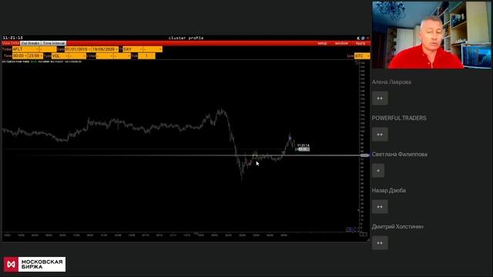This screenshot has width=493, height=277.
Task: Click the cluster profile window title
Action: coord(186,38)
